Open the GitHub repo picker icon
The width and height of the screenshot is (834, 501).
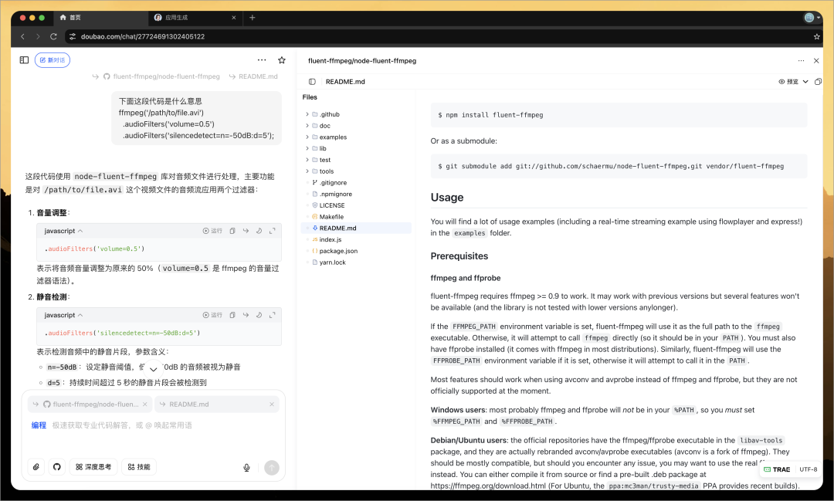[x=57, y=467]
